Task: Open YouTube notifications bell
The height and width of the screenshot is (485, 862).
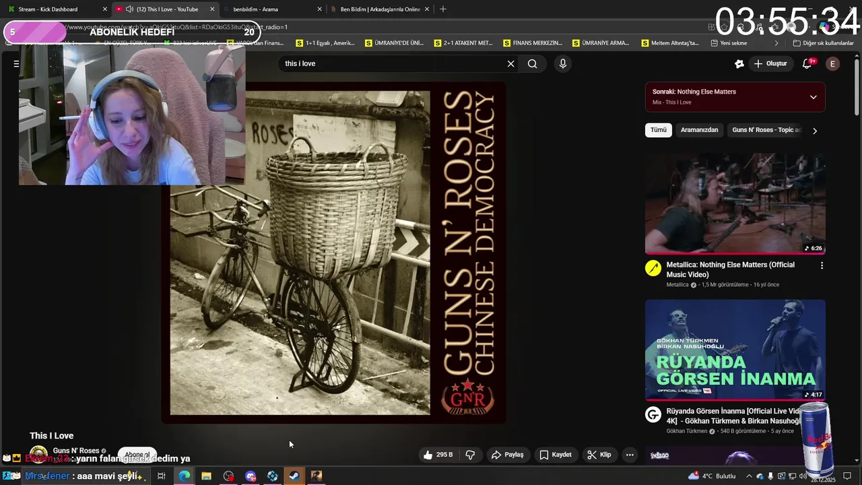Action: click(807, 63)
